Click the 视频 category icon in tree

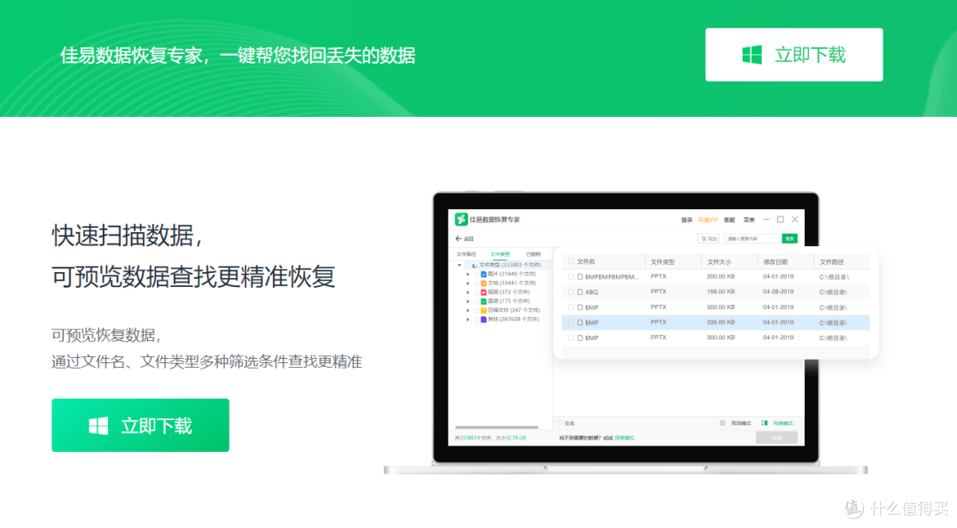484,292
